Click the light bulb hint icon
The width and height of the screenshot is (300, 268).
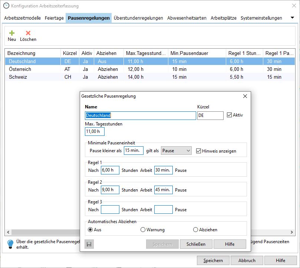point(10,244)
